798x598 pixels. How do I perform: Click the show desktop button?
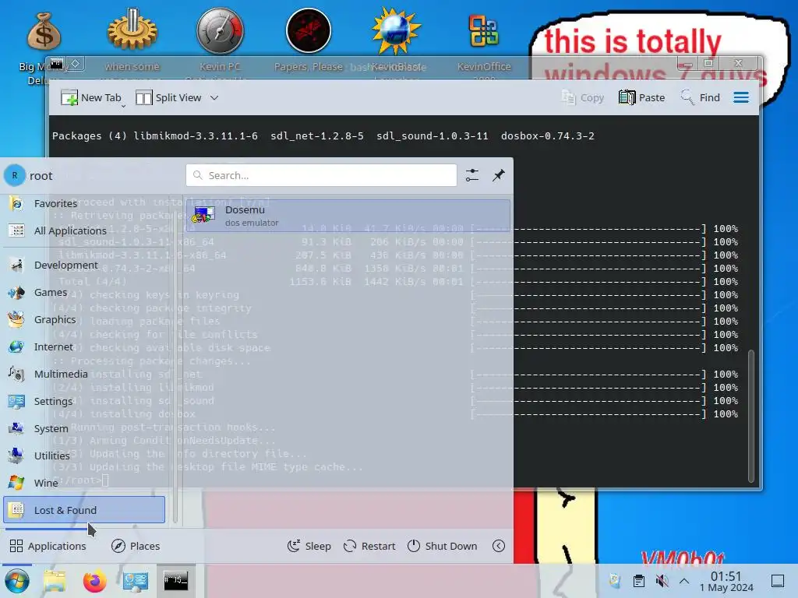tap(778, 581)
